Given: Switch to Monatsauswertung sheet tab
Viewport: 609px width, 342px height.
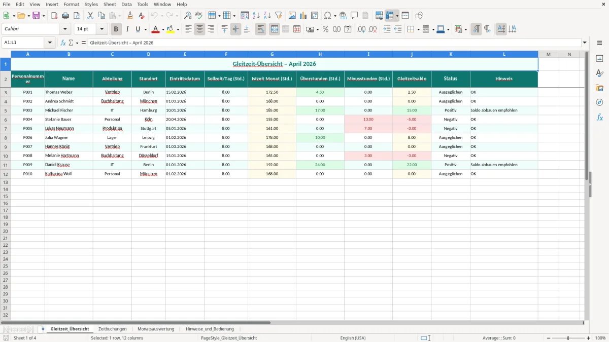Looking at the screenshot, I should 156,329.
